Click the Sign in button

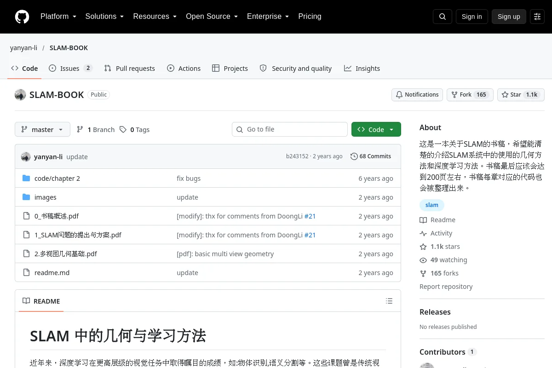point(471,17)
